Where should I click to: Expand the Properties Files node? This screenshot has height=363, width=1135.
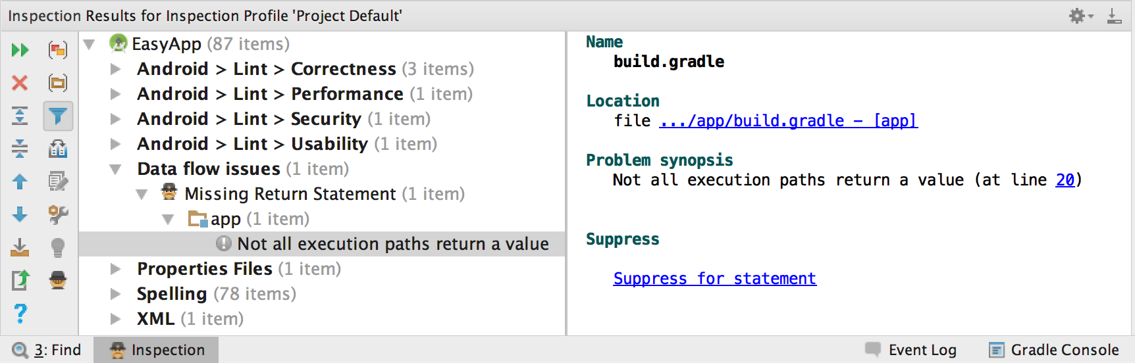pyautogui.click(x=115, y=269)
